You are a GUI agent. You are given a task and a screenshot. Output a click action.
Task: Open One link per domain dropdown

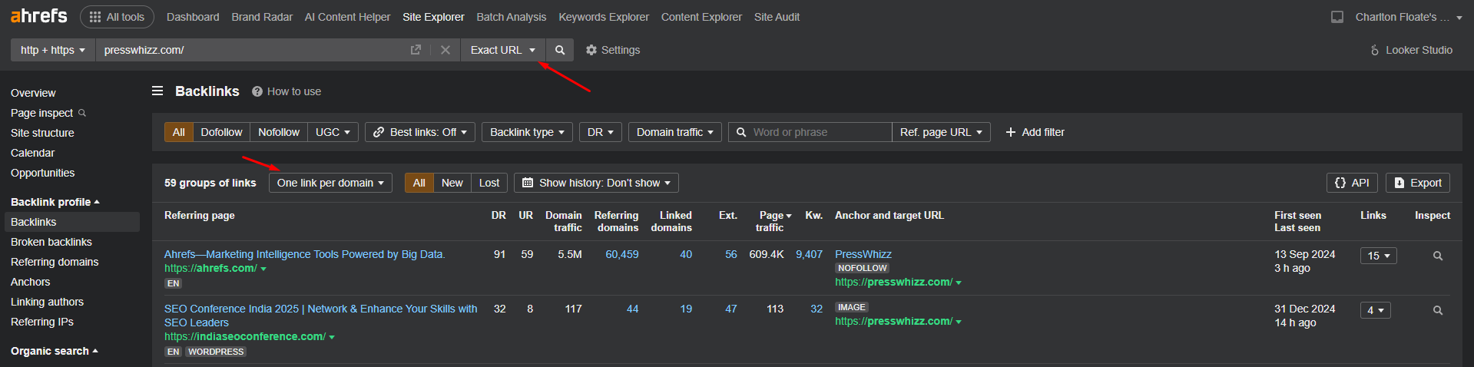coord(330,183)
